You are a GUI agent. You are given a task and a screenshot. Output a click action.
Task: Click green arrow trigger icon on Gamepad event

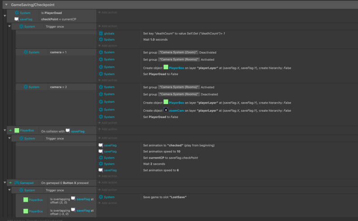[x=10, y=183]
